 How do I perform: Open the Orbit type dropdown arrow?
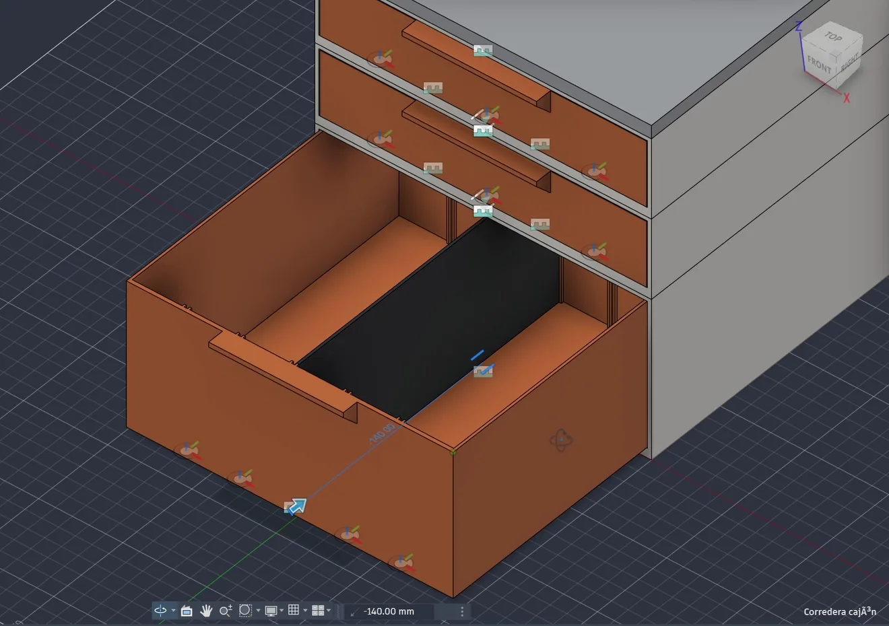[173, 611]
